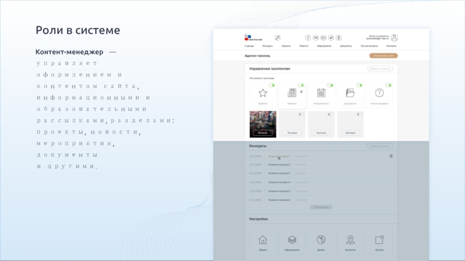Enable switch on first gray Тестовая card
This screenshot has width=465, height=261.
coord(301,114)
